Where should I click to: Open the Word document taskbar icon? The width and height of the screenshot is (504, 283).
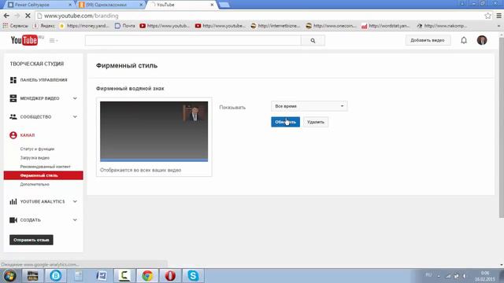click(x=102, y=276)
